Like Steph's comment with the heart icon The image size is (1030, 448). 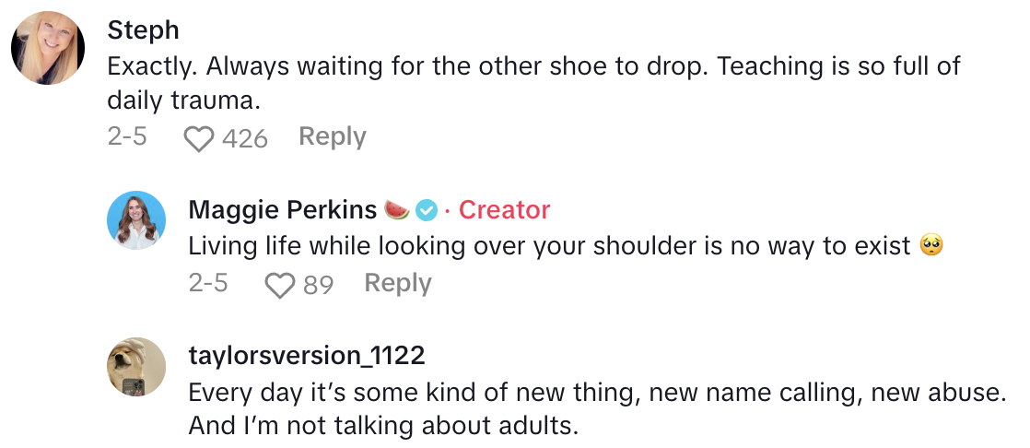click(198, 138)
